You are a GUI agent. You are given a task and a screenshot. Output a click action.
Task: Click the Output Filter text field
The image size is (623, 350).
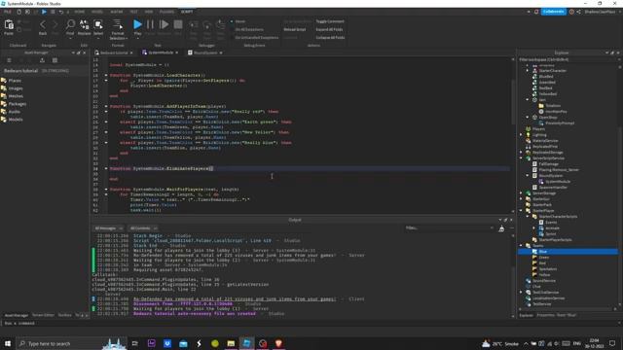tap(449, 228)
